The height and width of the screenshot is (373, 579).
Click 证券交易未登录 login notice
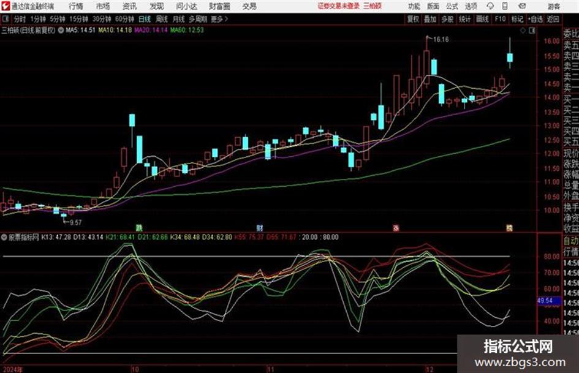339,6
